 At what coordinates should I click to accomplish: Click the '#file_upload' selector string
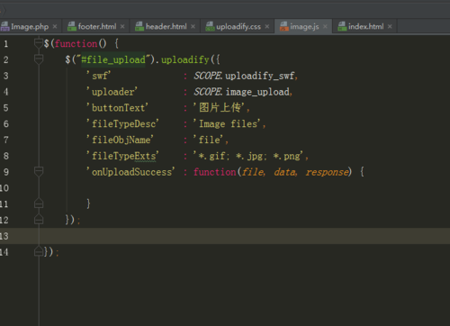(113, 59)
